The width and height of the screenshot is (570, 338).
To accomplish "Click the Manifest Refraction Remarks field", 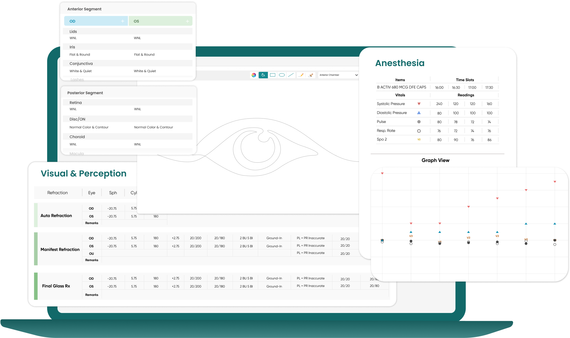I will [x=92, y=260].
